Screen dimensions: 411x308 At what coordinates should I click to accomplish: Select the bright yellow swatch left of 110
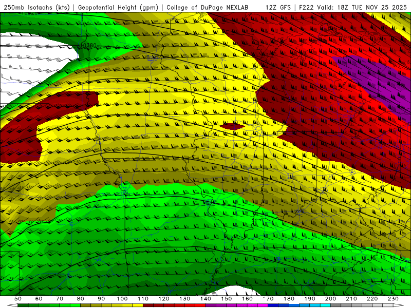click(138, 305)
